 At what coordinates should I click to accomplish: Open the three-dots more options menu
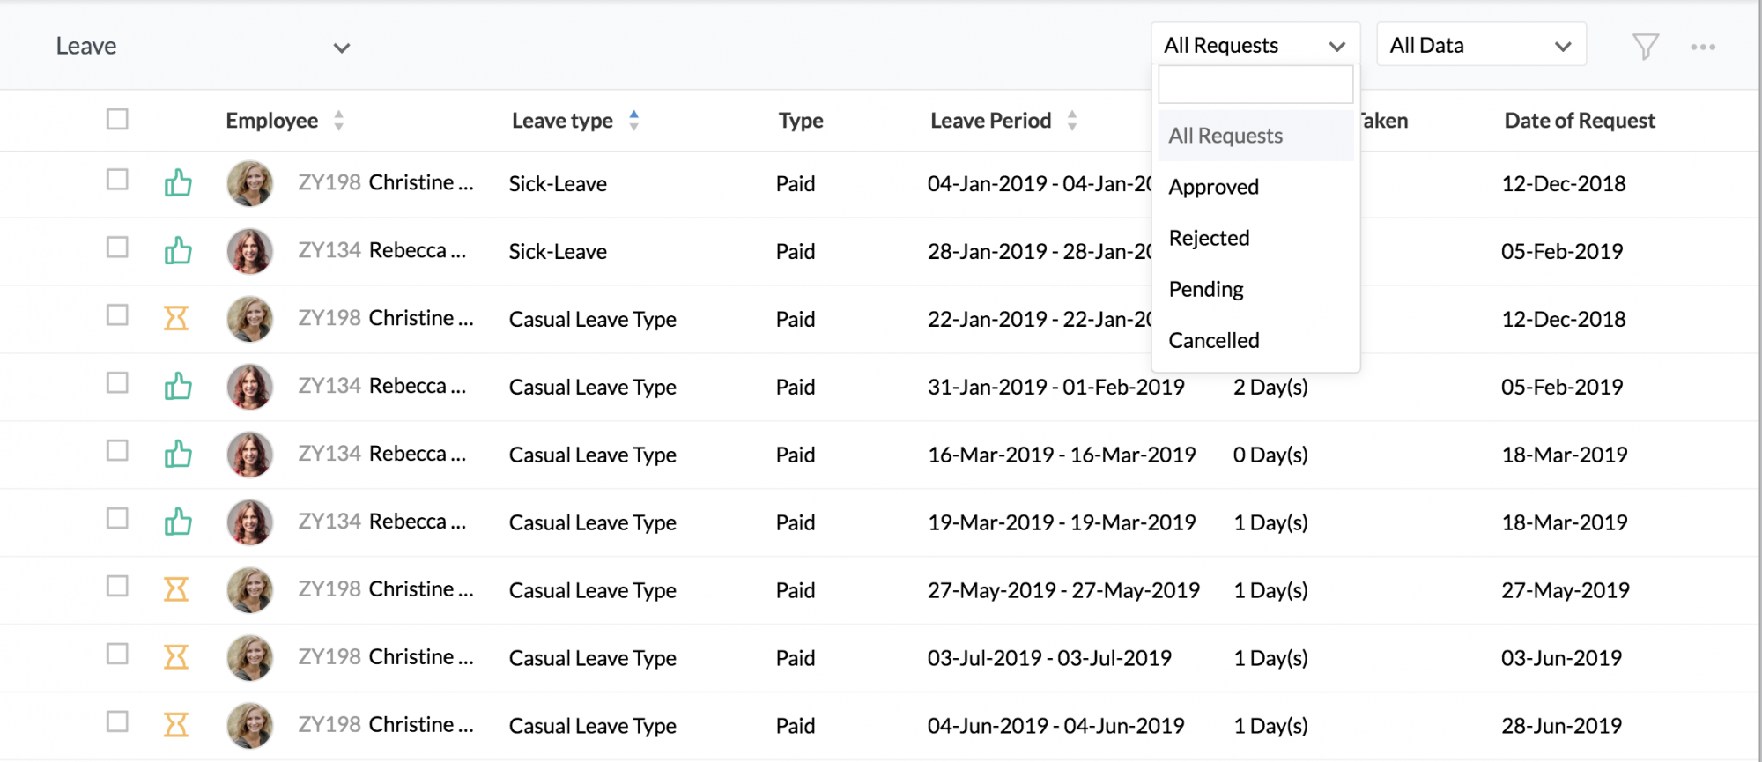[x=1702, y=47]
